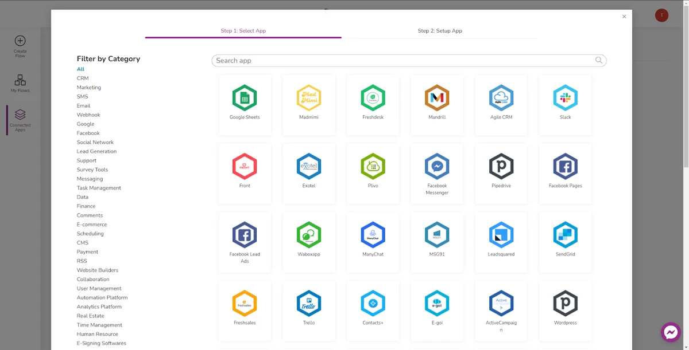This screenshot has height=350, width=689.
Task: Filter apps by Support category
Action: point(87,161)
